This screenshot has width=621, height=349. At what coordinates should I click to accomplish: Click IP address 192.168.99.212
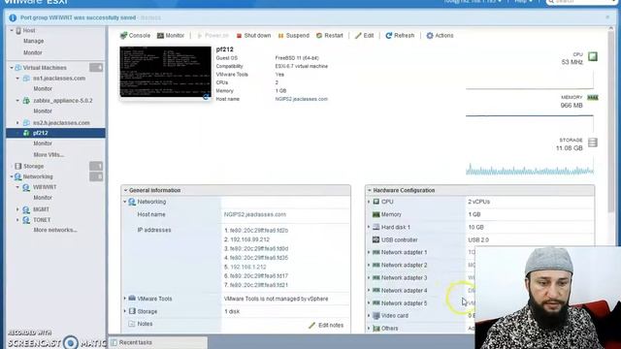tap(249, 239)
